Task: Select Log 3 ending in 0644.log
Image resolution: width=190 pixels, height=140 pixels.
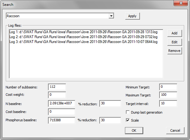Action: click(84, 42)
